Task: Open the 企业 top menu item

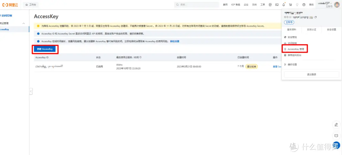Action: tap(246, 4)
